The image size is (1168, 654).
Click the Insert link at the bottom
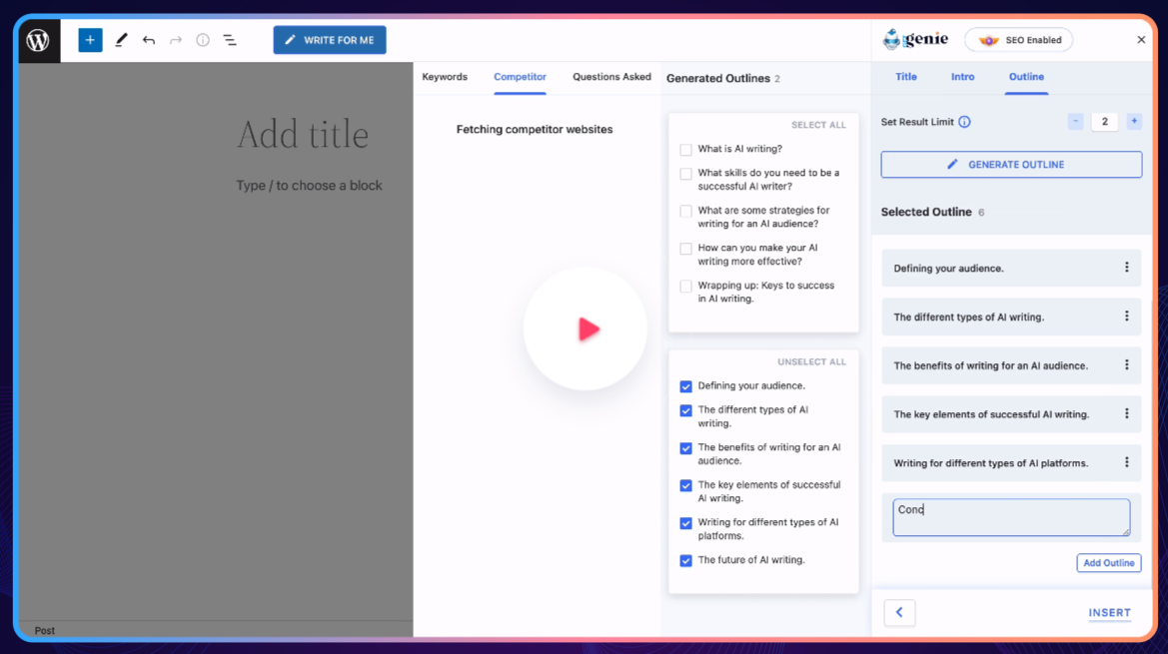coord(1109,612)
